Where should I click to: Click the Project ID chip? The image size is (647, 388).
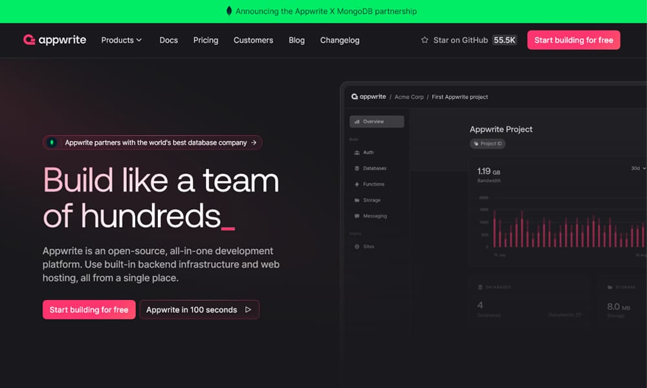(x=488, y=144)
